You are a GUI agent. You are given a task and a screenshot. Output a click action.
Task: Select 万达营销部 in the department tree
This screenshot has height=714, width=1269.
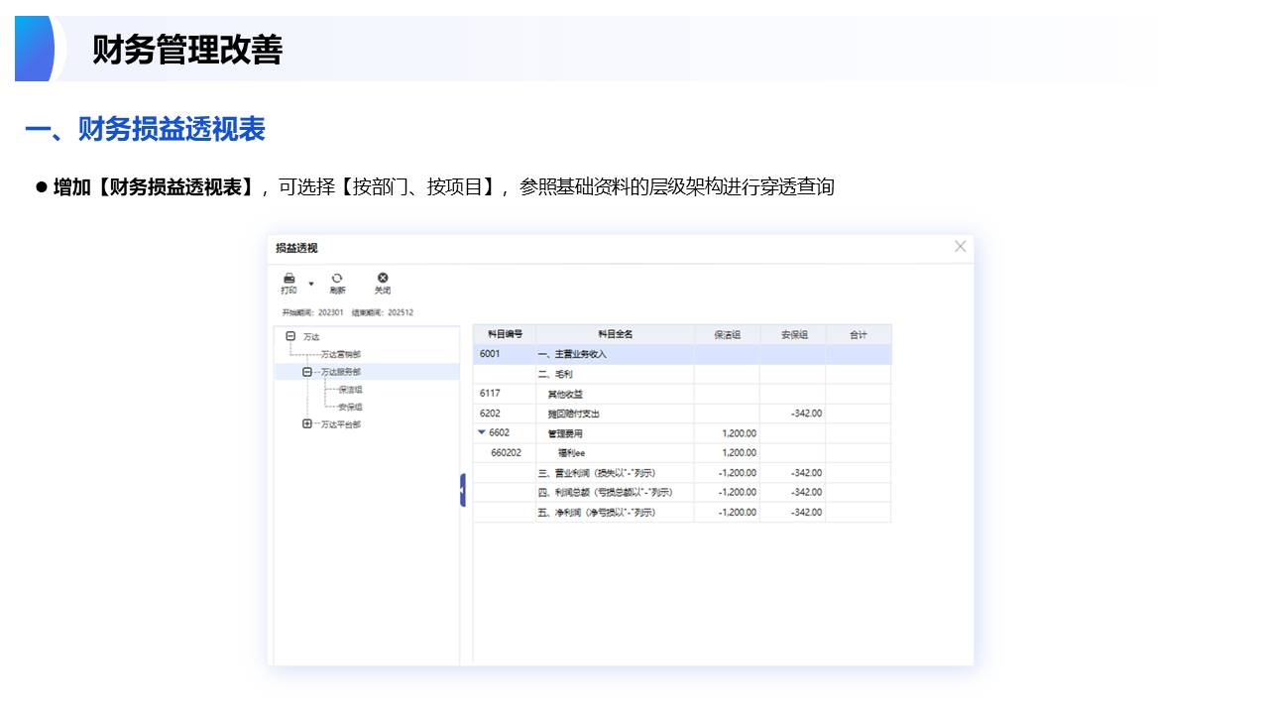(x=340, y=354)
